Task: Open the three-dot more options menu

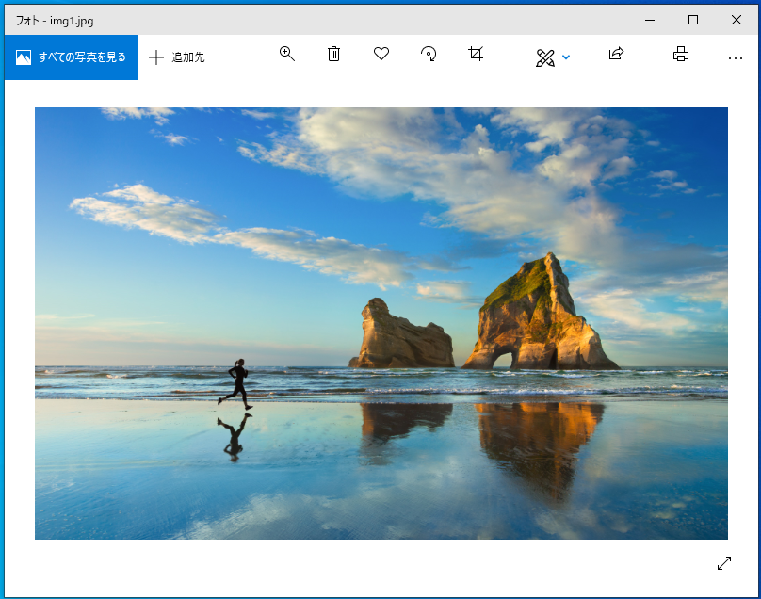Action: pyautogui.click(x=736, y=58)
